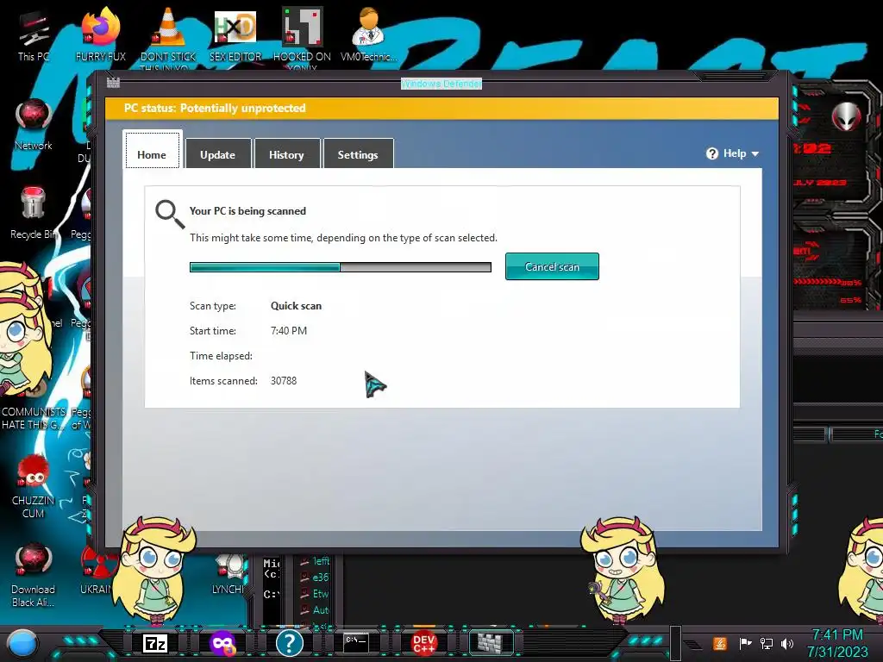Click the Windows Defender wall taskbar icon
The image size is (883, 662).
pos(490,642)
